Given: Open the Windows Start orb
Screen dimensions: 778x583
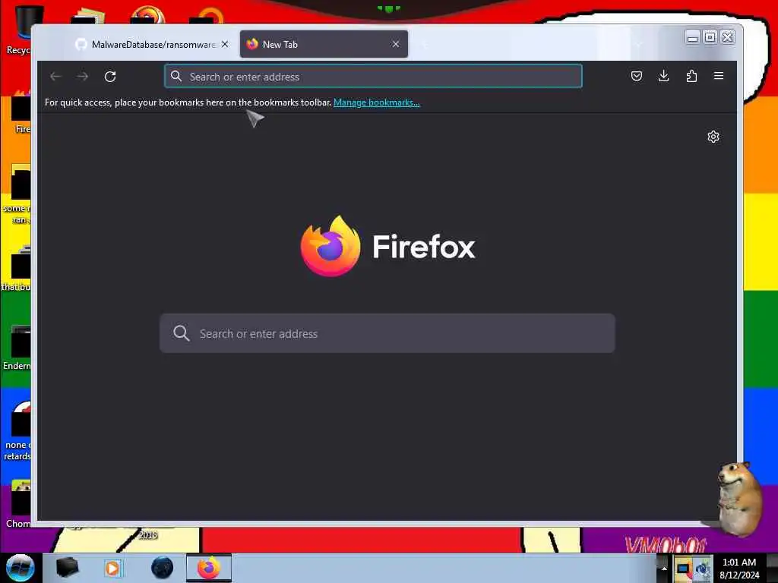Looking at the screenshot, I should tap(20, 568).
